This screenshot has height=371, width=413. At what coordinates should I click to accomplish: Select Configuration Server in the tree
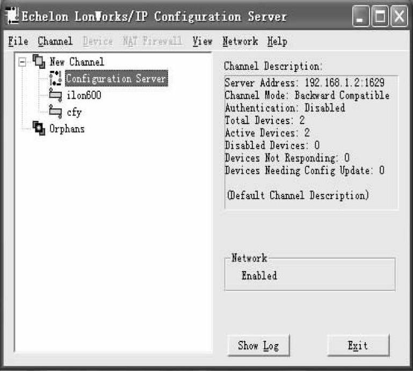(116, 78)
